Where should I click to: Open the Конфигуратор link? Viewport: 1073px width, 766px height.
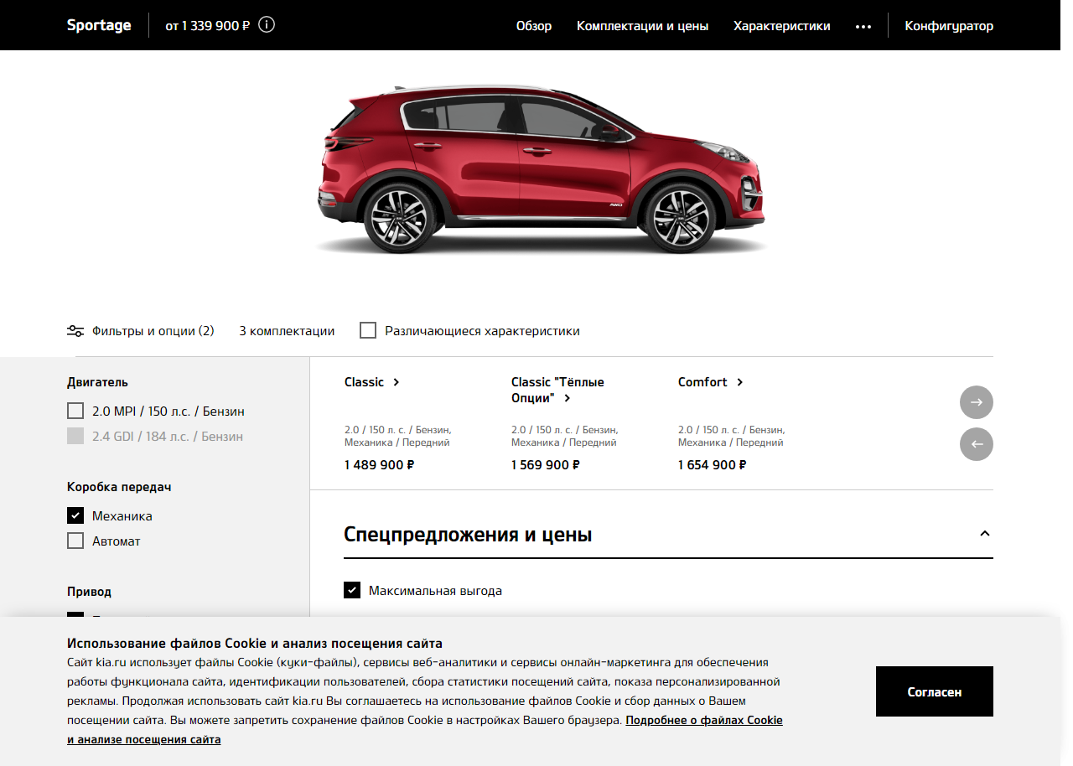coord(949,26)
